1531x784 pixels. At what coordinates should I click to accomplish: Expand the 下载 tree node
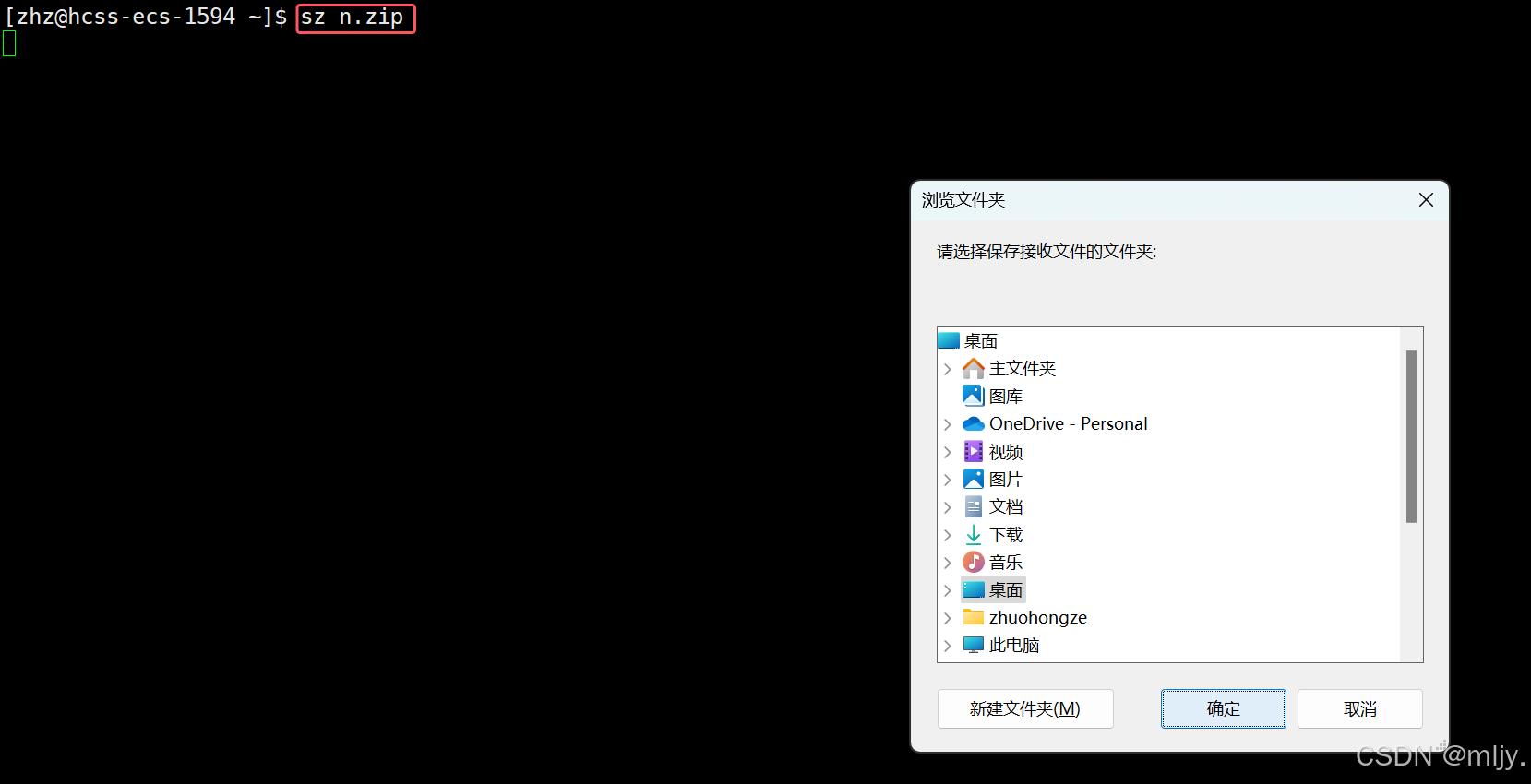[948, 535]
